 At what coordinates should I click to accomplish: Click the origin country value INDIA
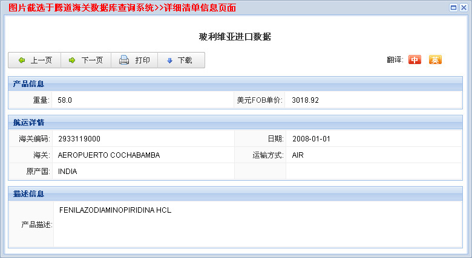pos(68,172)
